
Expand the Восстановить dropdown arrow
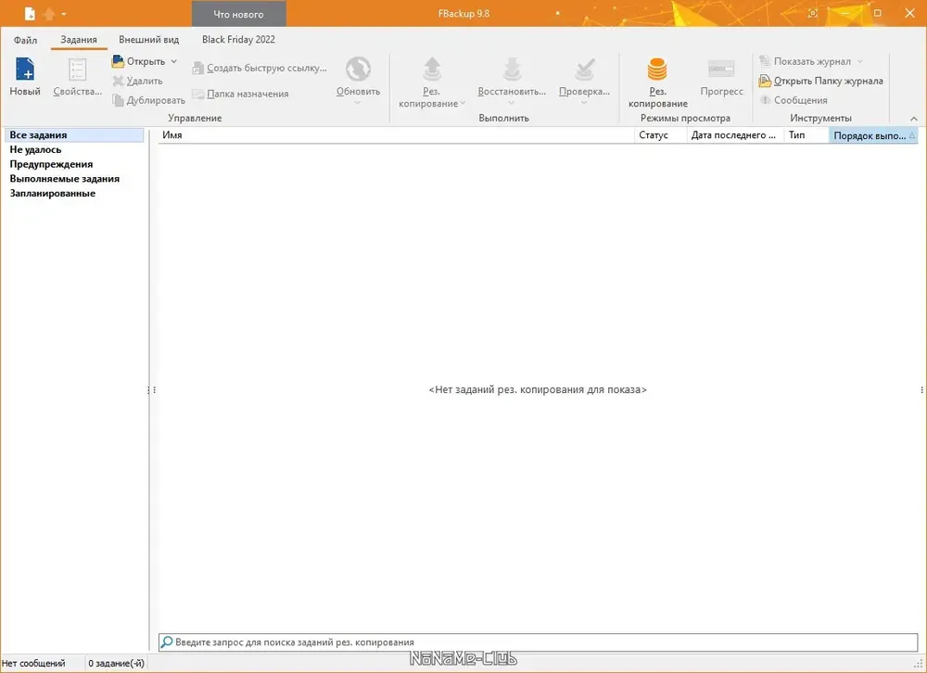[512, 103]
